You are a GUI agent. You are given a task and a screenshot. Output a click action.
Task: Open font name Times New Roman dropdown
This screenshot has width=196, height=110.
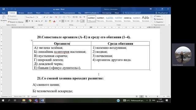[x=35, y=17]
